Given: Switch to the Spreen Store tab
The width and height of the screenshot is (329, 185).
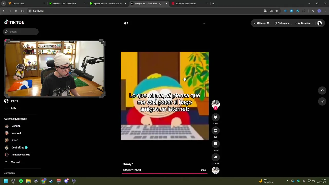Looking at the screenshot, I should pyautogui.click(x=26, y=4).
